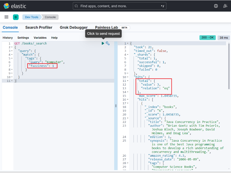Click the "title" Java Concurrency line
The width and height of the screenshot is (231, 173).
click(x=184, y=122)
